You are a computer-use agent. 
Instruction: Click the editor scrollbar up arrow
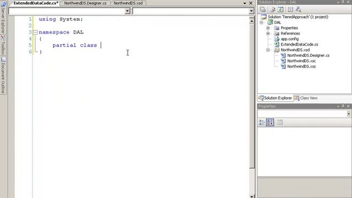pos(252,21)
